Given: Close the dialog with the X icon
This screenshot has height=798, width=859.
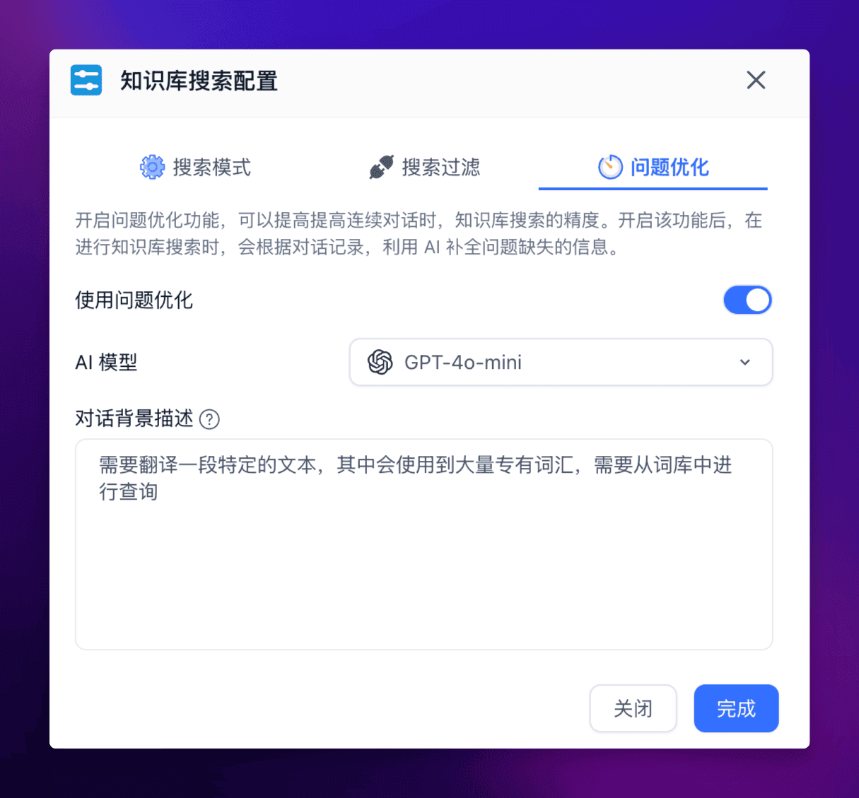Looking at the screenshot, I should click(x=756, y=80).
